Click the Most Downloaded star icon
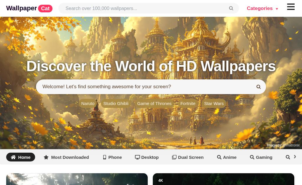302x185 pixels. point(46,157)
